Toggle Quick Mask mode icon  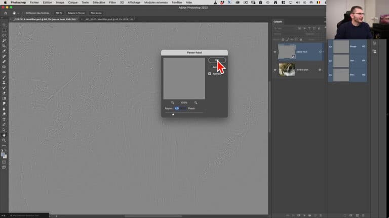click(x=4, y=162)
